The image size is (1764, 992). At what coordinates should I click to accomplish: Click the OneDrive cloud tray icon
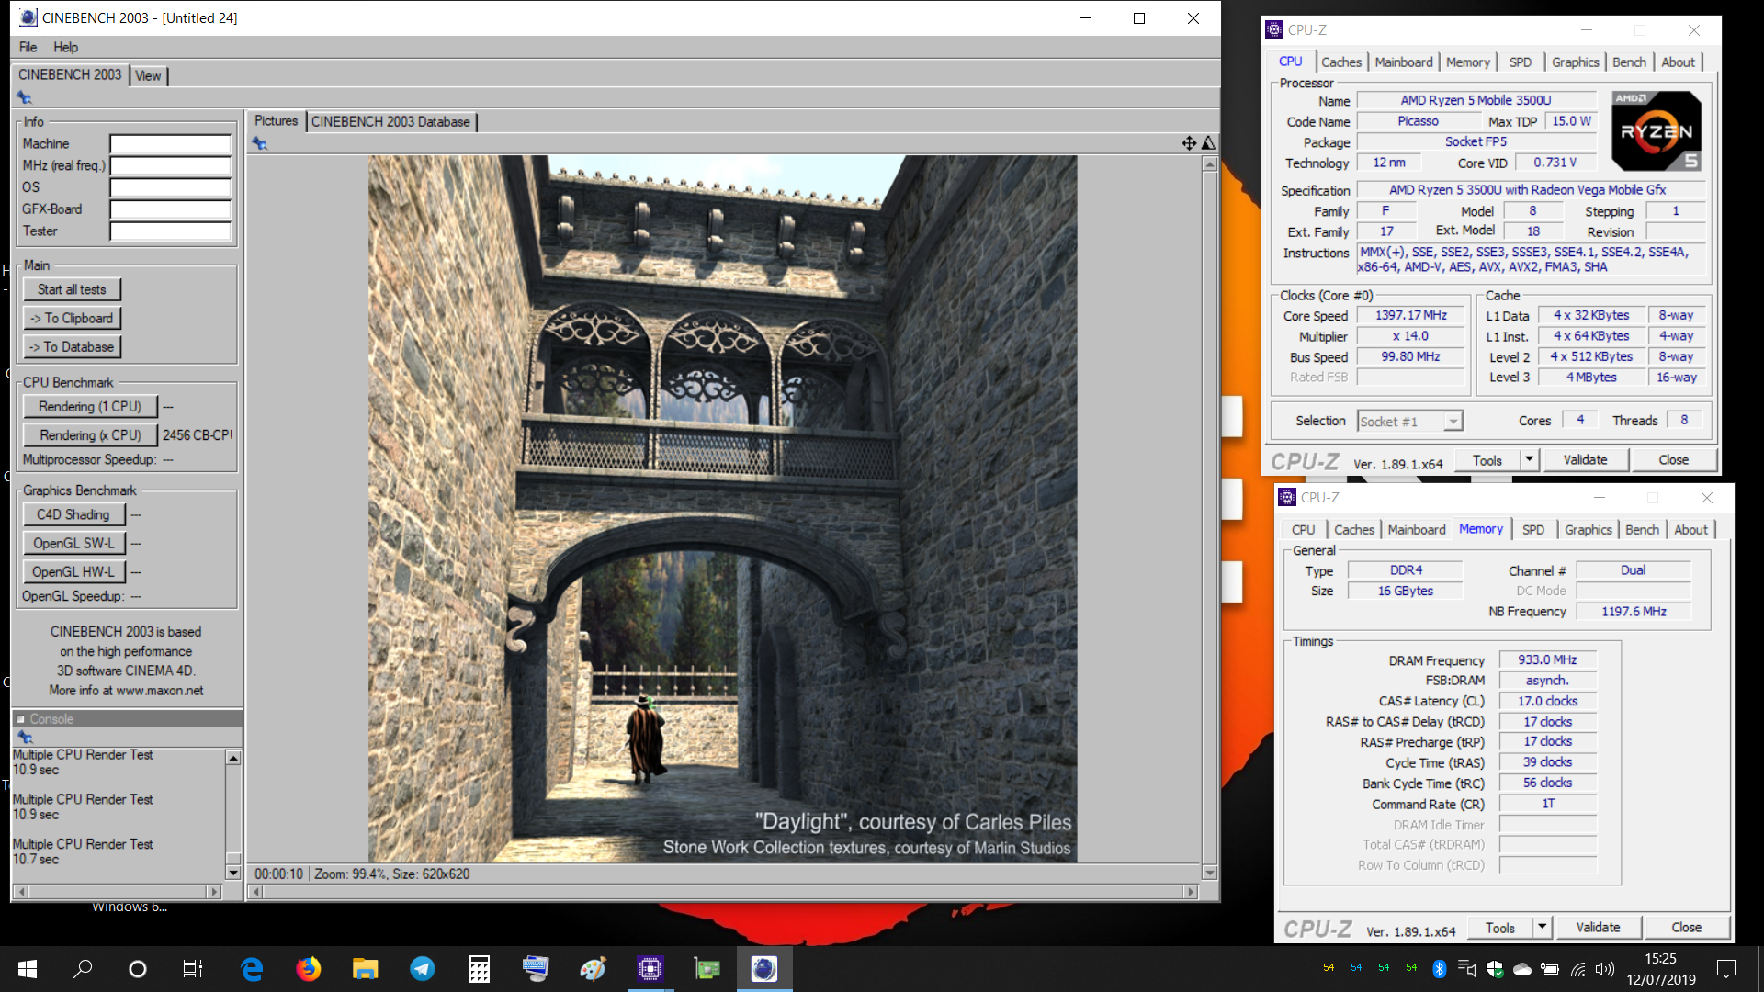(1521, 969)
